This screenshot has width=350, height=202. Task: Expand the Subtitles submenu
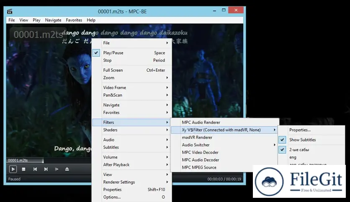click(132, 147)
